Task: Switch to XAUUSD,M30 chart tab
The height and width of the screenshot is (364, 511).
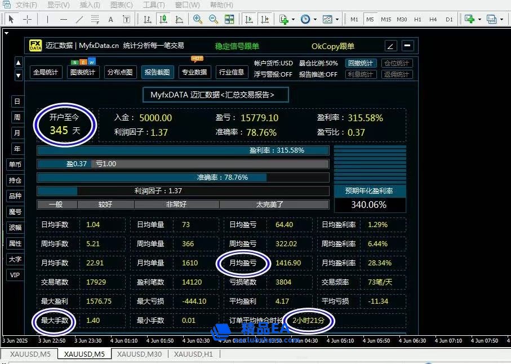Action: click(140, 354)
